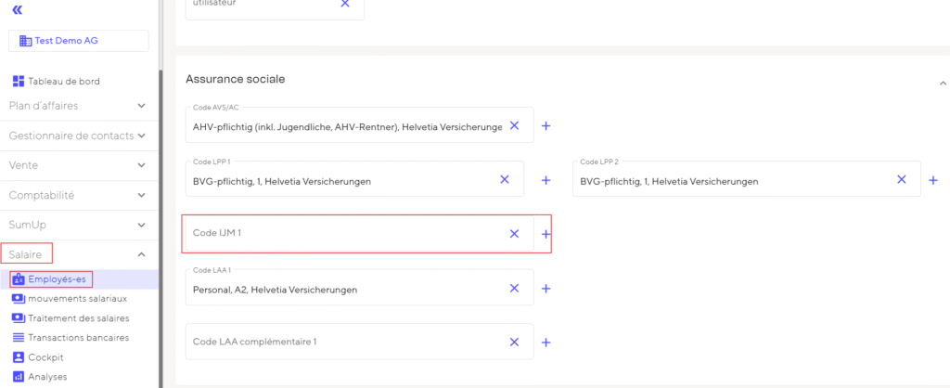The width and height of the screenshot is (950, 388).
Task: Clear the Code LAA complémentaire 1 field
Action: pos(514,342)
